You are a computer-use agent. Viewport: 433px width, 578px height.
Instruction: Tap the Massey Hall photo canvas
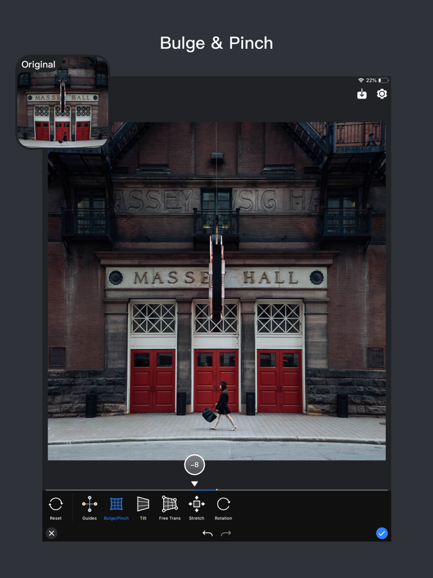point(216,291)
